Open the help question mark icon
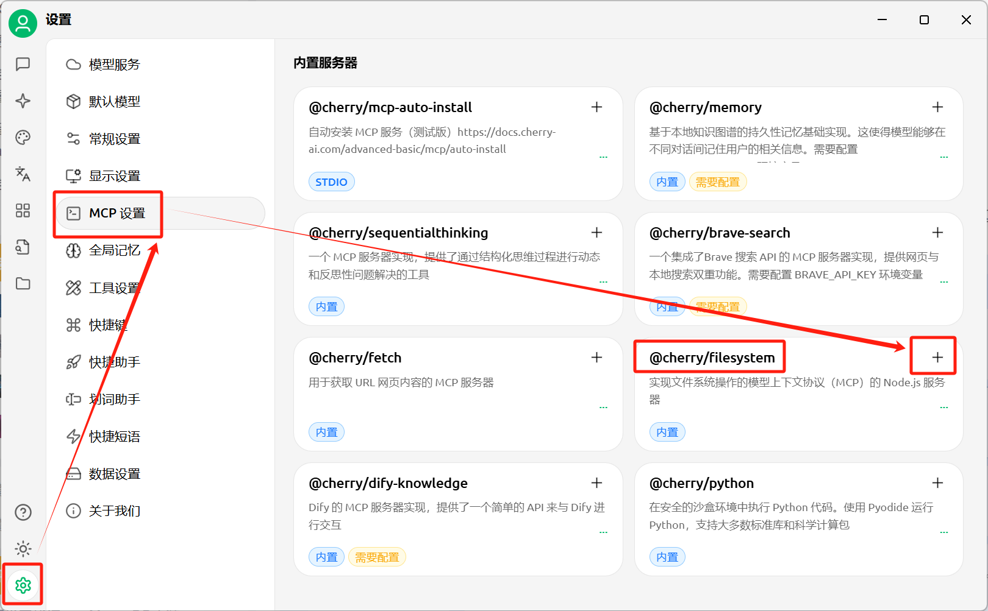 pos(23,512)
